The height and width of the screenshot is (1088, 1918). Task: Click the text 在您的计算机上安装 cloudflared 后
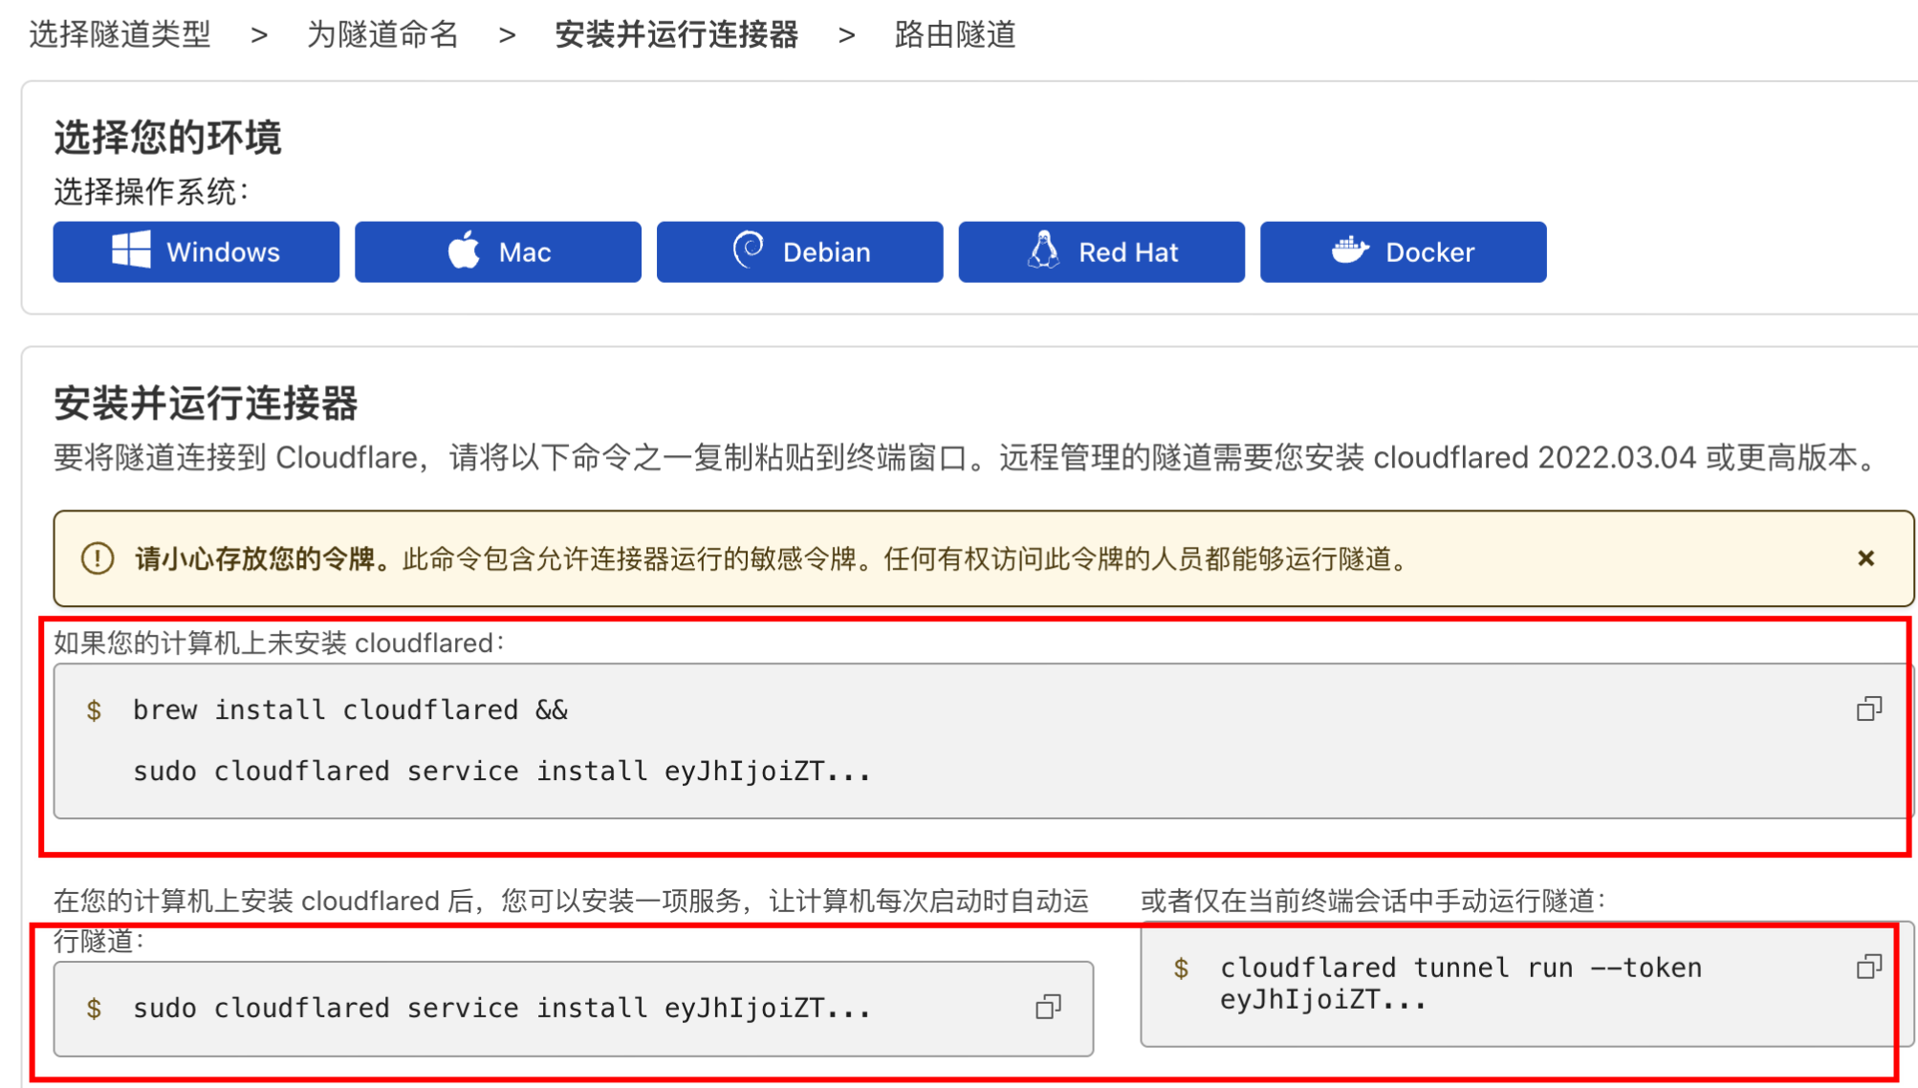[571, 921]
